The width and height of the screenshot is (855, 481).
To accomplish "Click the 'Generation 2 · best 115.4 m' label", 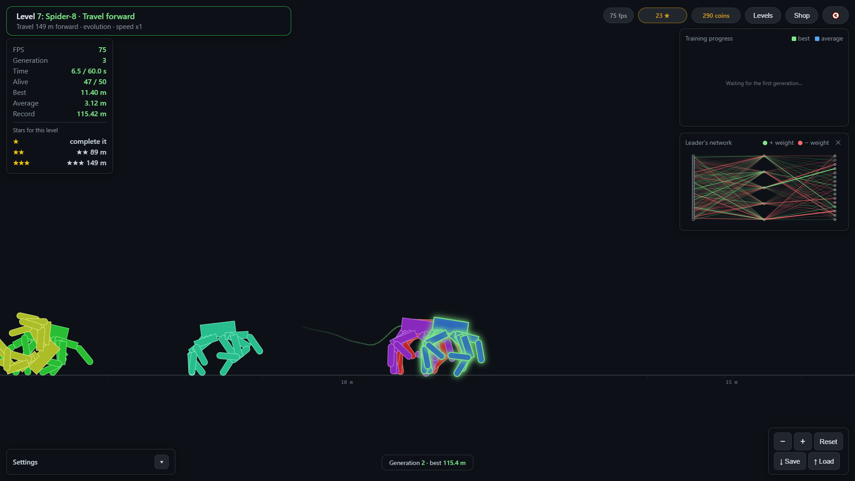I will point(427,463).
